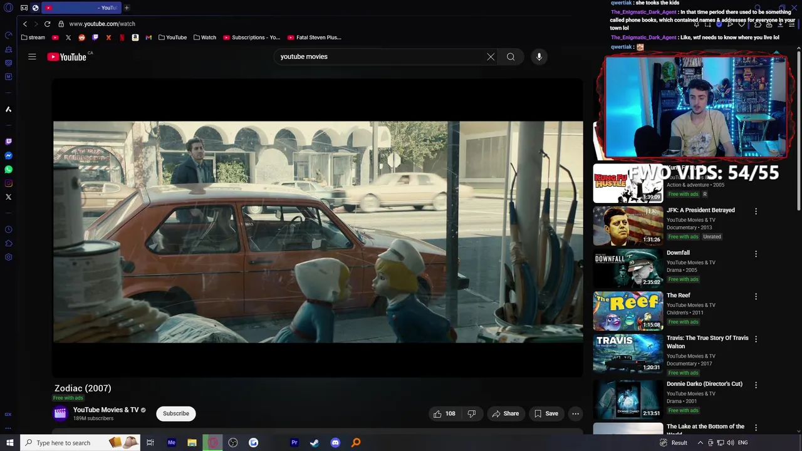This screenshot has width=802, height=451.
Task: Activate voice search microphone
Action: [539, 56]
